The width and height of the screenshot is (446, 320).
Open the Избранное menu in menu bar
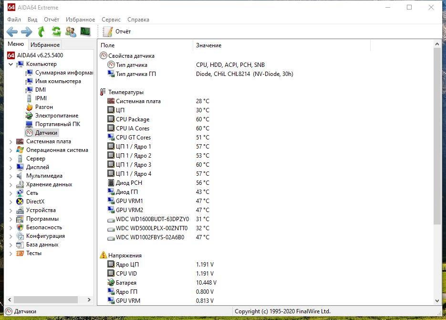(80, 20)
